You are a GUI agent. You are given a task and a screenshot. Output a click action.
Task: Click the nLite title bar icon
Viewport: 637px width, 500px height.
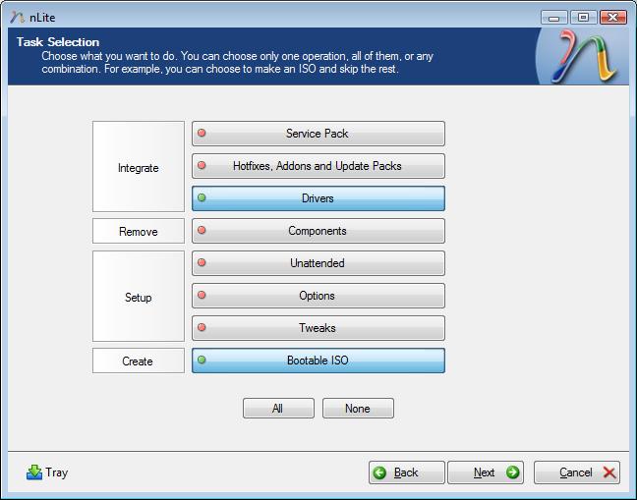(17, 17)
